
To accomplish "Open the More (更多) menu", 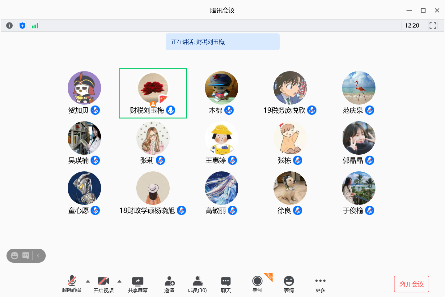I will (320, 284).
